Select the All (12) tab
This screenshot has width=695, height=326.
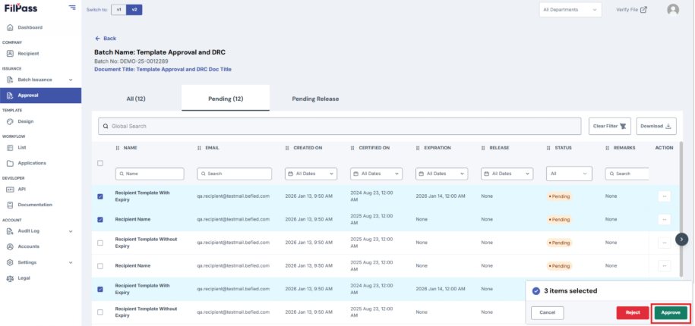(x=136, y=99)
